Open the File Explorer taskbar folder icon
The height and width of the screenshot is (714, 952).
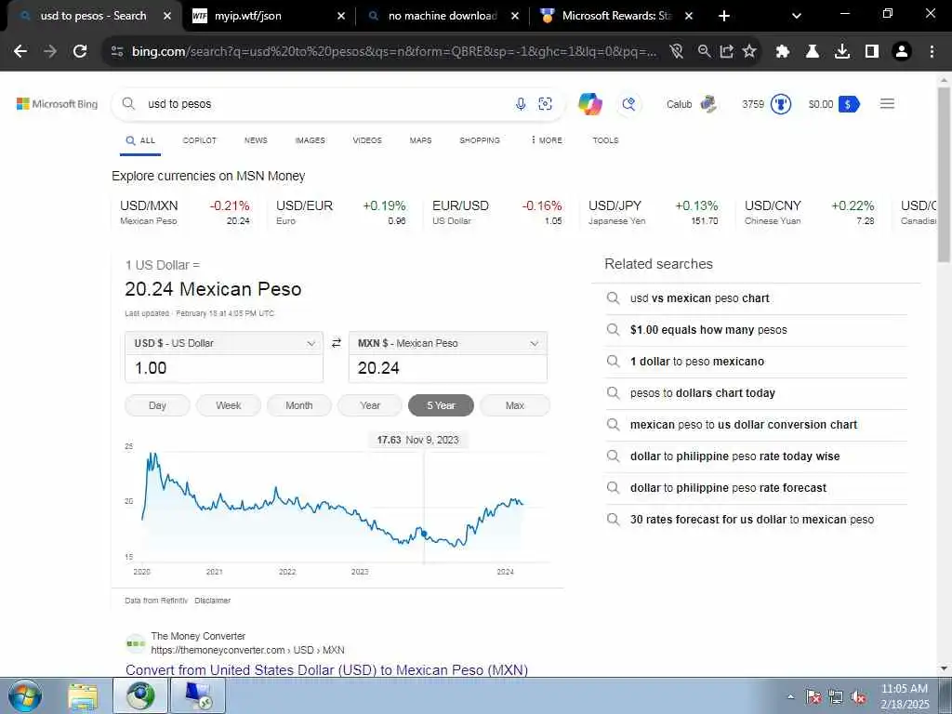pos(83,695)
